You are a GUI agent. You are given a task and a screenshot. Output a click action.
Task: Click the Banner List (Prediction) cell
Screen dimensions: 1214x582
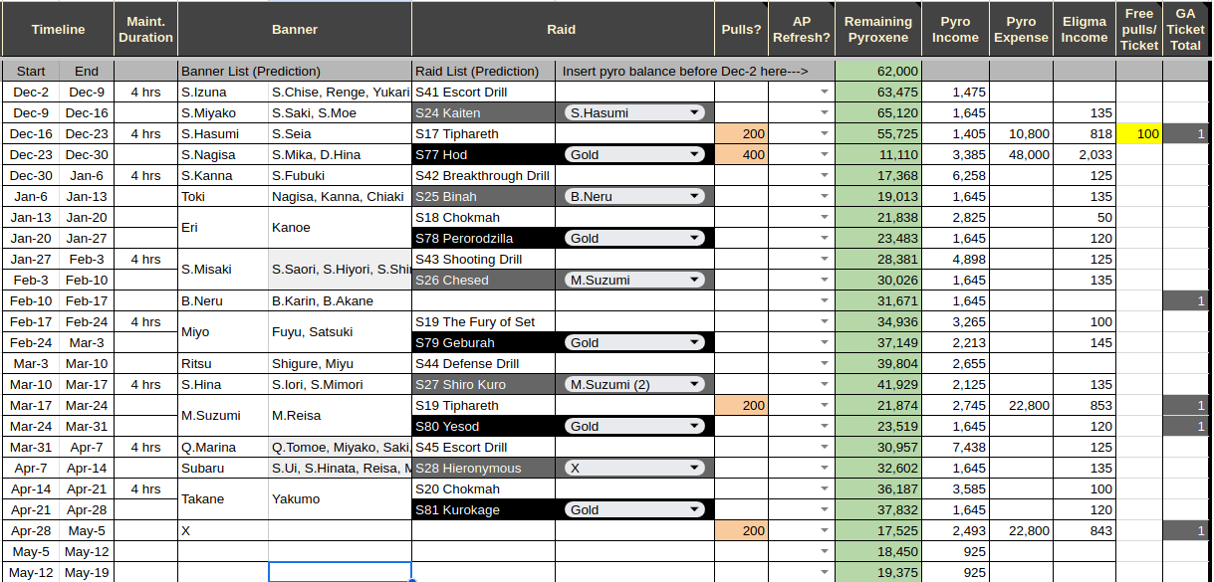[294, 71]
